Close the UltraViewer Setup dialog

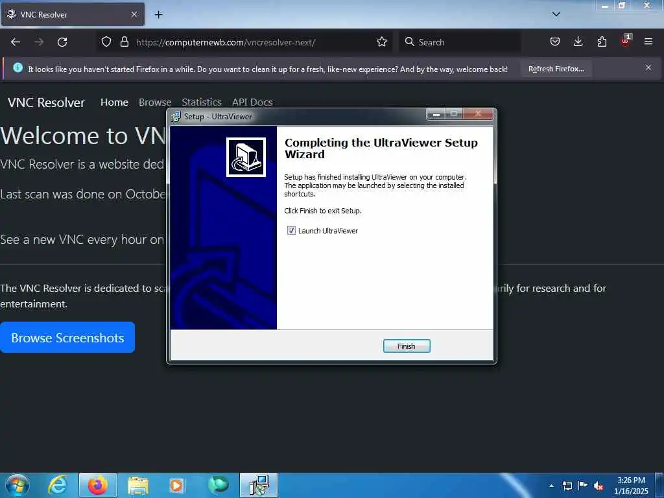(478, 114)
